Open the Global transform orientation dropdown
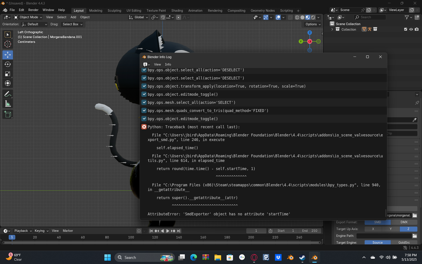422x264 pixels. coord(138,17)
